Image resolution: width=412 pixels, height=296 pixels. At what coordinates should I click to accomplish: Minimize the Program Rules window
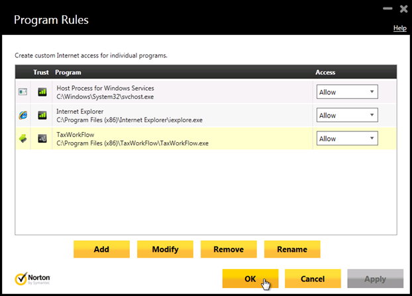tap(387, 9)
